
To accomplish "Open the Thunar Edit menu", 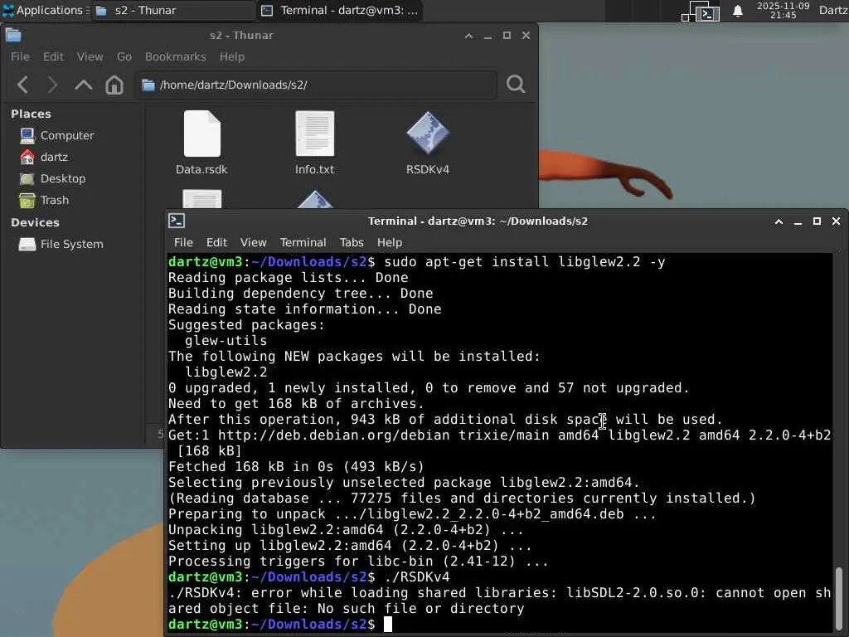I will click(x=53, y=57).
